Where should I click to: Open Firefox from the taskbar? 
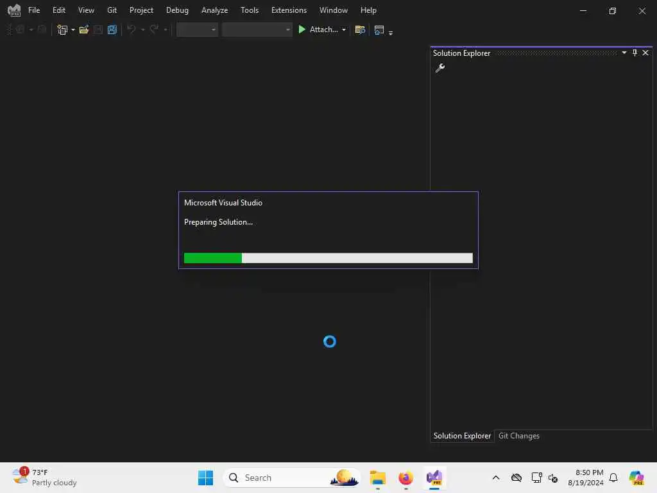405,478
